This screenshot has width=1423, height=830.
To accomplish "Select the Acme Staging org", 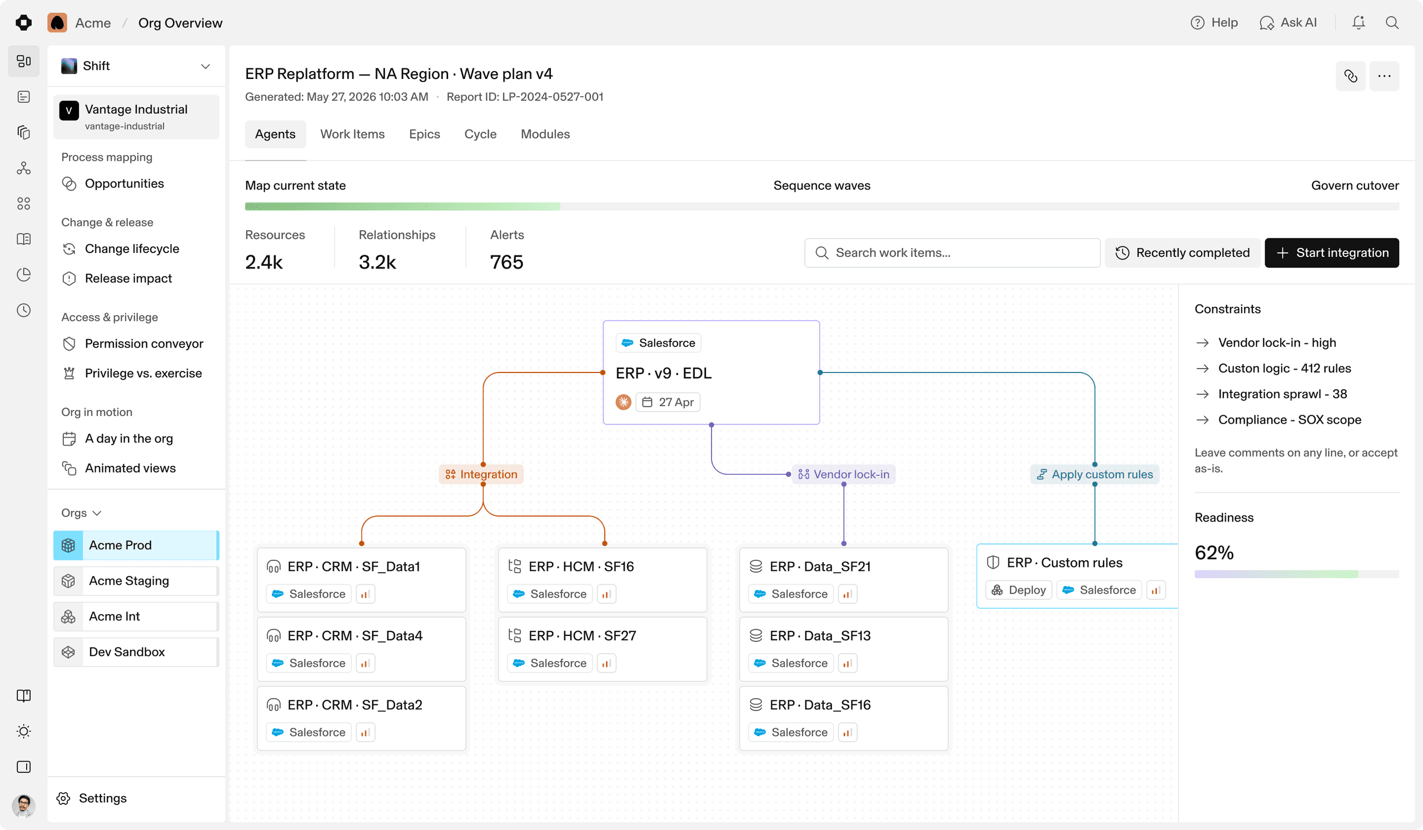I will (136, 581).
